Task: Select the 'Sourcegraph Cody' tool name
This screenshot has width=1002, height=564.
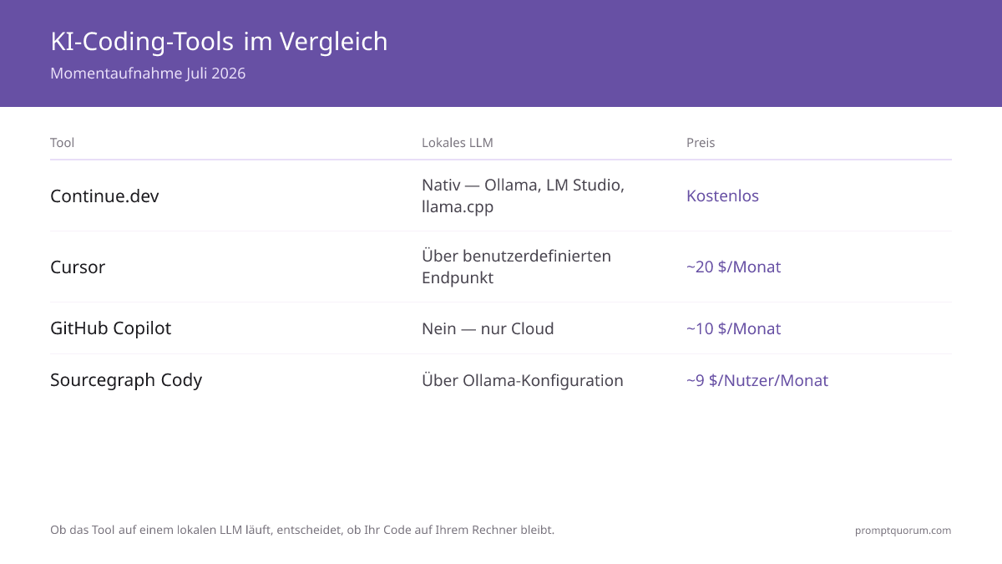Action: point(126,380)
